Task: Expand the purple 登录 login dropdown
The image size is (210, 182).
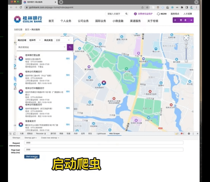Action: click(x=183, y=20)
